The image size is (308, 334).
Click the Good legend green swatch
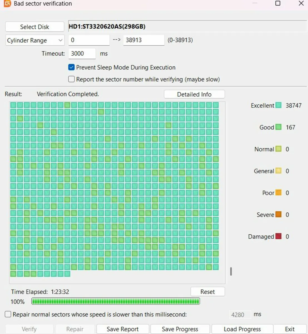point(278,127)
